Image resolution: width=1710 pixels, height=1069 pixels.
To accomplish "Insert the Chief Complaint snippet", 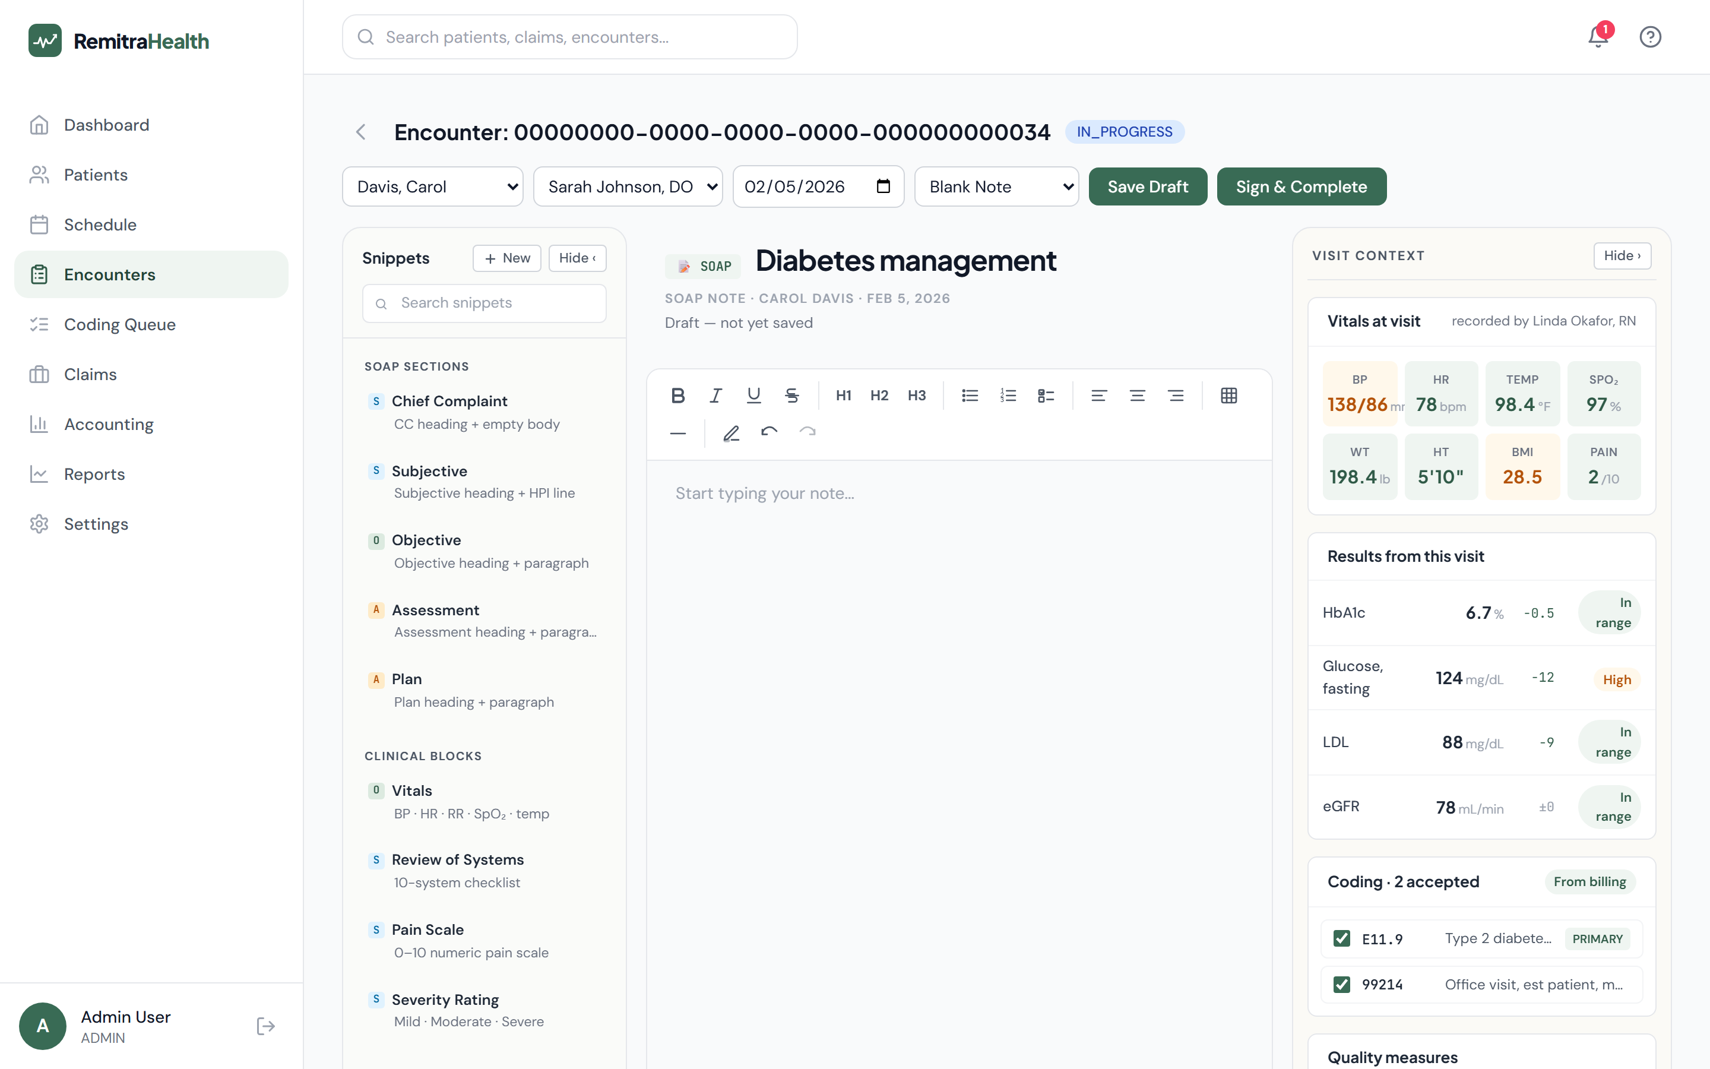I will pos(484,412).
